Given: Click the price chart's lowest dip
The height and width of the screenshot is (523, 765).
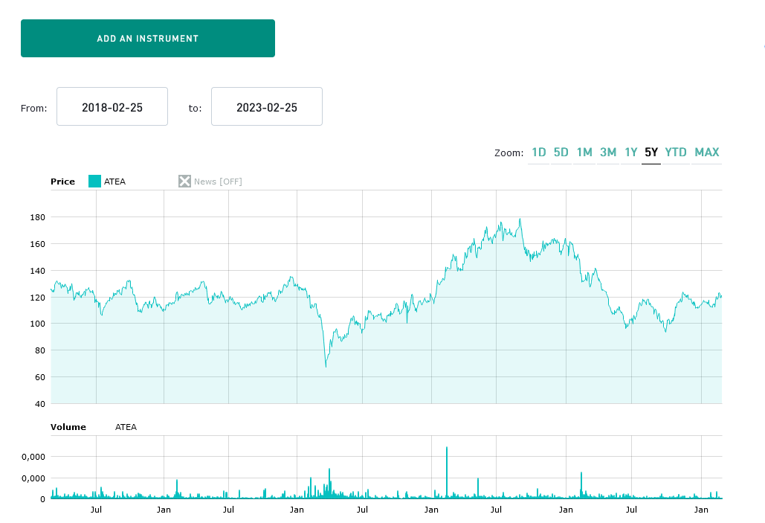Looking at the screenshot, I should pyautogui.click(x=326, y=365).
